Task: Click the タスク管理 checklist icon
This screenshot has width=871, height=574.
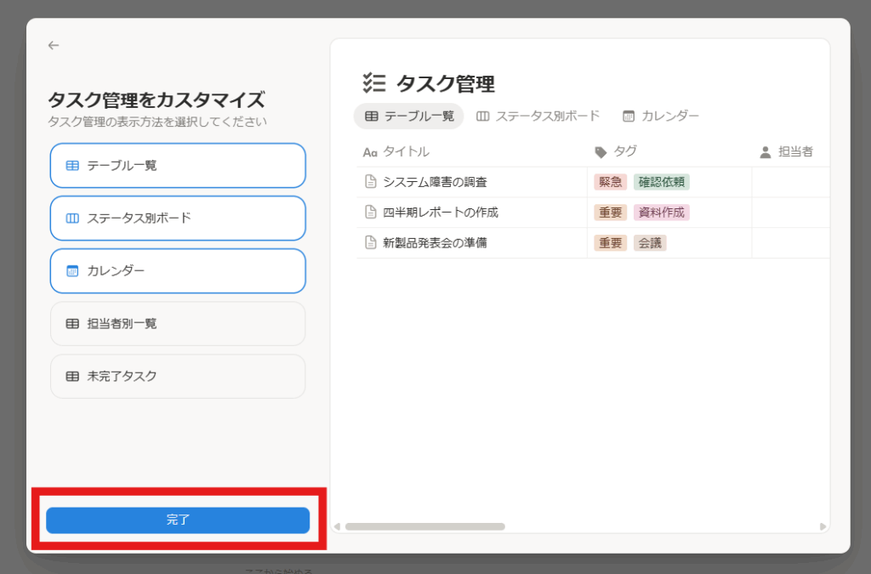Action: pyautogui.click(x=374, y=83)
